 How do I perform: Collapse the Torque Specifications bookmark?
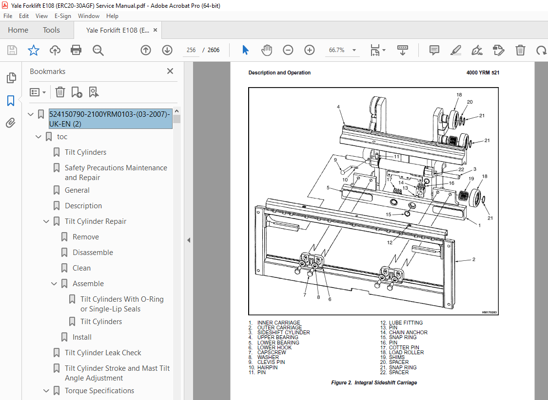[46, 391]
